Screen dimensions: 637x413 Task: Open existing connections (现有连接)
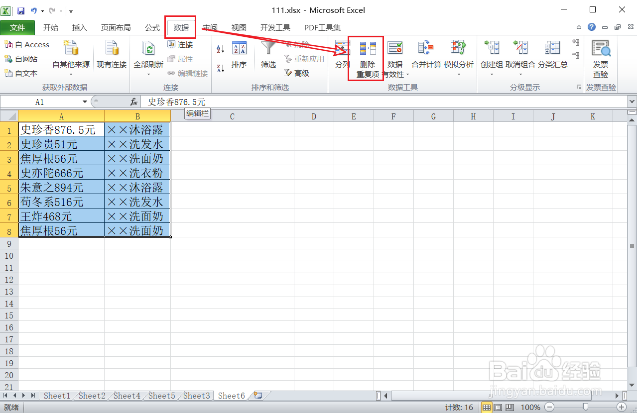point(112,55)
